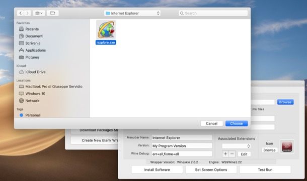Select Applications in the sidebar
The image size is (307, 181).
click(35, 50)
